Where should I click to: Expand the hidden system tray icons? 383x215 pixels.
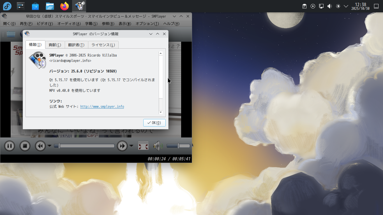(346, 6)
